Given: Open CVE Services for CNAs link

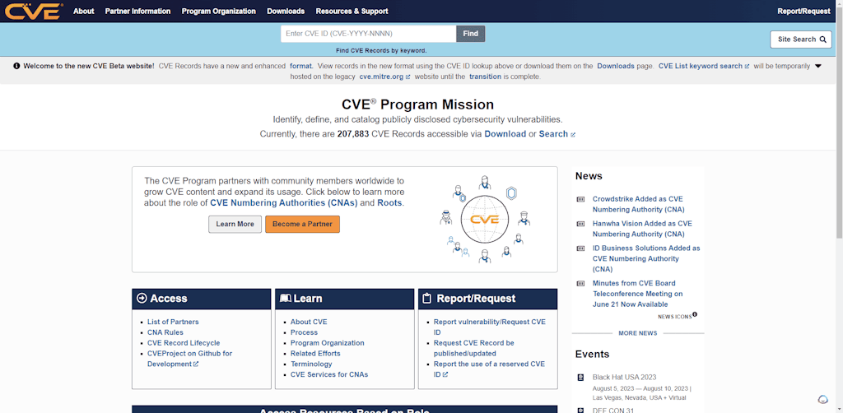Looking at the screenshot, I should tap(329, 374).
